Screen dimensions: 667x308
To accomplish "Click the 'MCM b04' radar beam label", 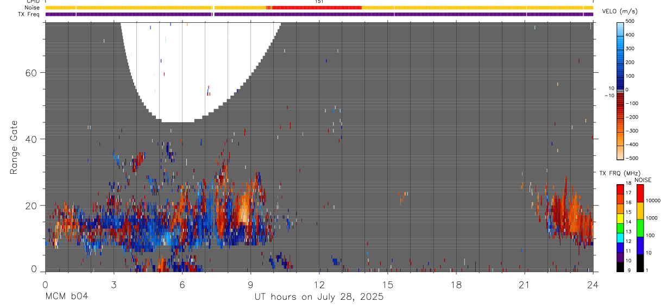I will [x=66, y=297].
